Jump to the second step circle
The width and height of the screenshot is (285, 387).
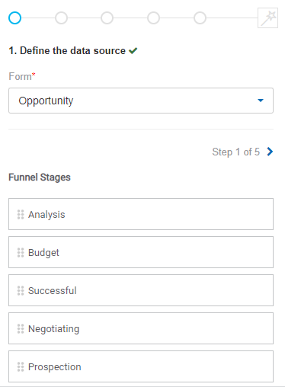[61, 18]
